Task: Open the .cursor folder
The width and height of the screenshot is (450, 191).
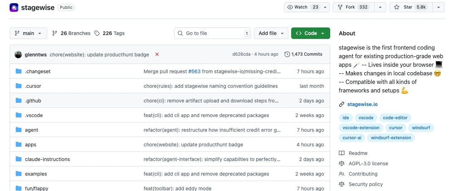Action: tap(33, 86)
